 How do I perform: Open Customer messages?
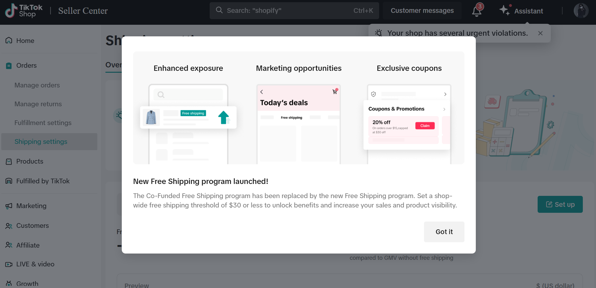pos(422,11)
